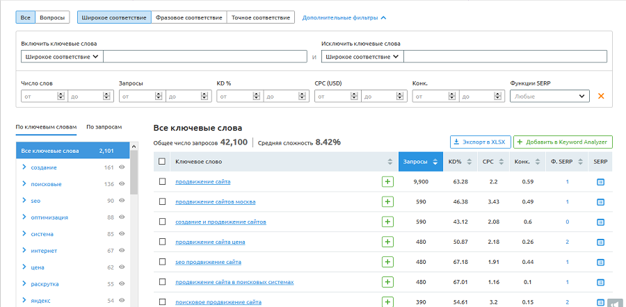Viewport: 626px width, 307px height.
Task: Expand the 'поисковые' keyword group
Action: click(x=24, y=184)
